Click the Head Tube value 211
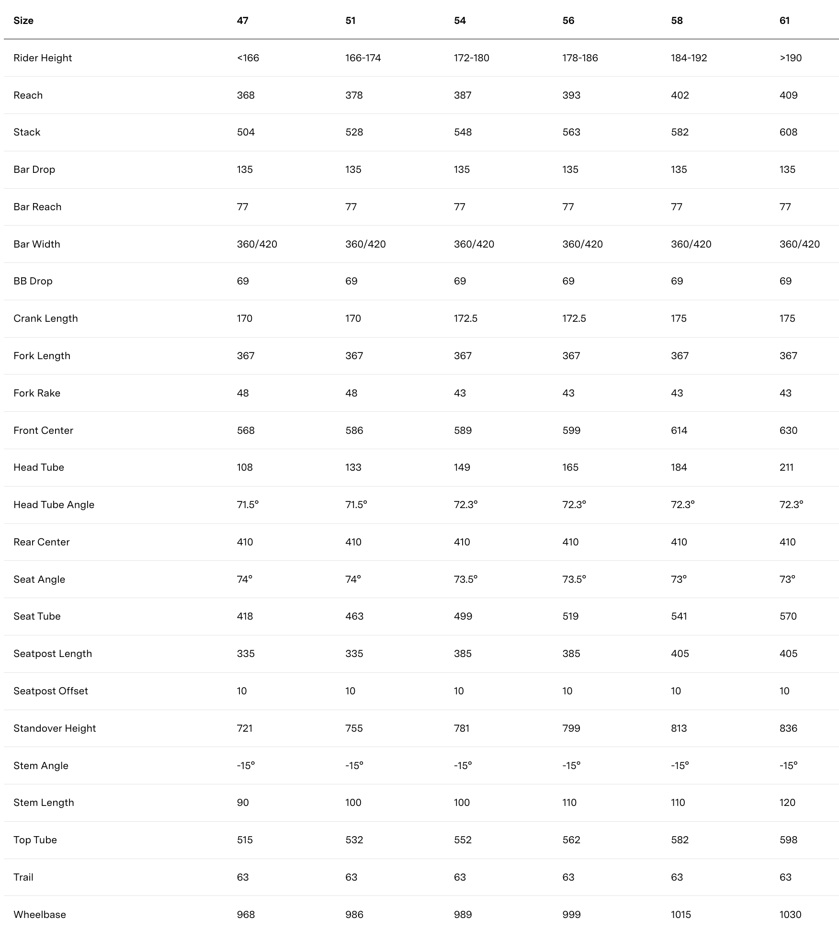Viewport: 839px width, 929px height. pos(786,467)
